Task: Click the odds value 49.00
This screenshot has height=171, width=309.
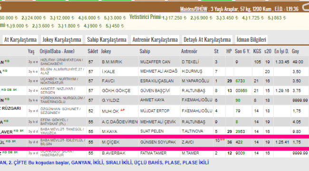Action: pyautogui.click(x=298, y=62)
